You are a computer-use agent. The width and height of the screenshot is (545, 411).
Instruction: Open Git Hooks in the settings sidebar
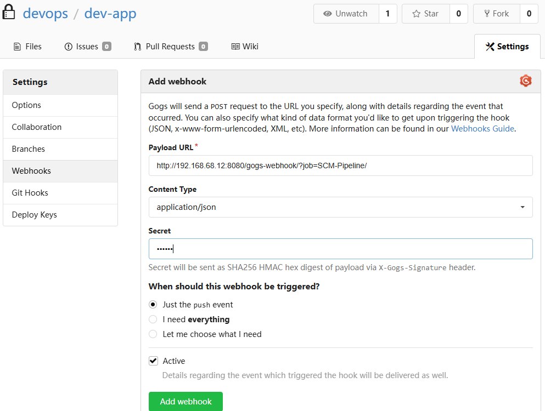[x=60, y=193]
